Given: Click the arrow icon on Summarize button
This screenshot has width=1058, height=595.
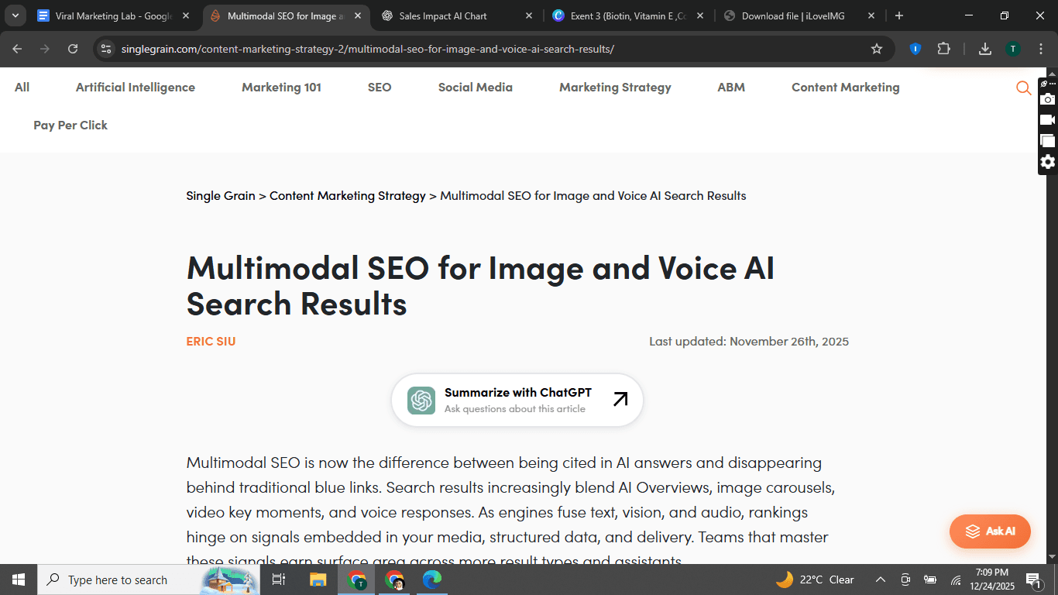Looking at the screenshot, I should (620, 400).
